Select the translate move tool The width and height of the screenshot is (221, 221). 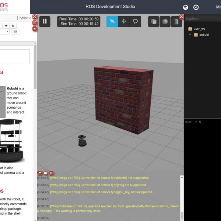tap(124, 22)
